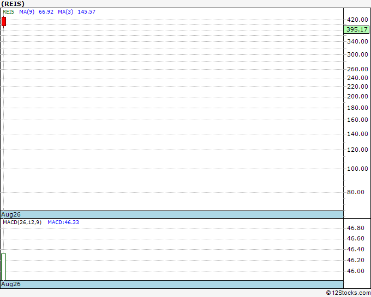371x297 pixels.
Task: Click the 46.40 MACD axis label
Action: click(356, 249)
